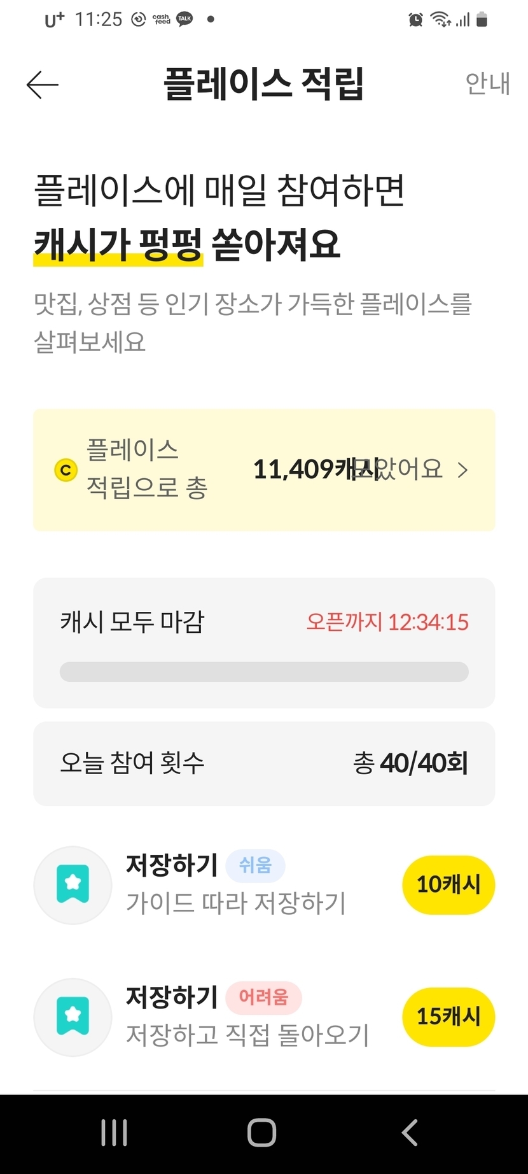Image resolution: width=528 pixels, height=1174 pixels.
Task: Tap the bookmark icon for 어려움 저장하기
Action: 73,1017
